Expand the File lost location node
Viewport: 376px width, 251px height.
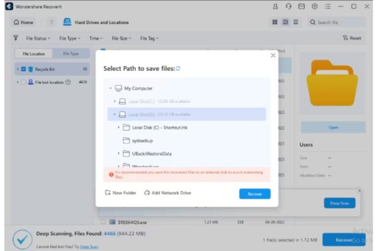pos(18,82)
